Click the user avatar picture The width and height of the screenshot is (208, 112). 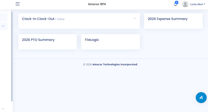[x=185, y=4]
